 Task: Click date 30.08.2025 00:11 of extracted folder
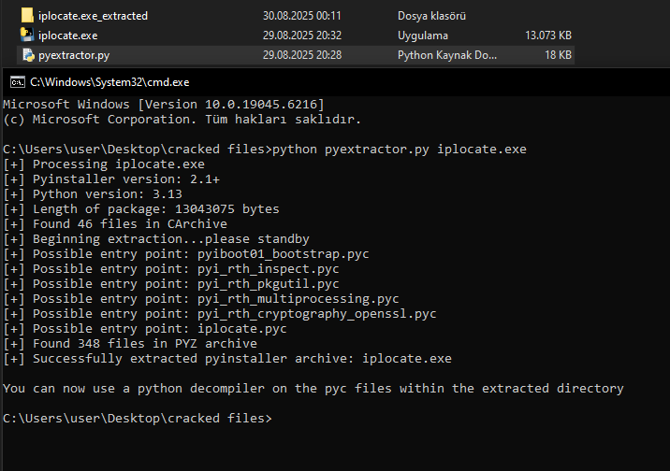(x=302, y=16)
